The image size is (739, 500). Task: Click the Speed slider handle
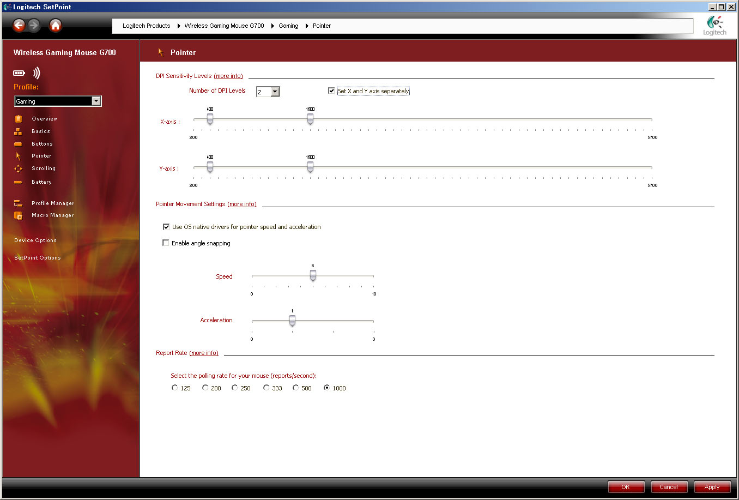313,276
